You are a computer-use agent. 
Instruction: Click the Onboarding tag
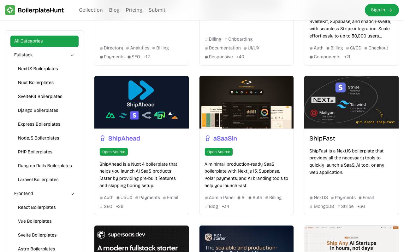click(238, 39)
